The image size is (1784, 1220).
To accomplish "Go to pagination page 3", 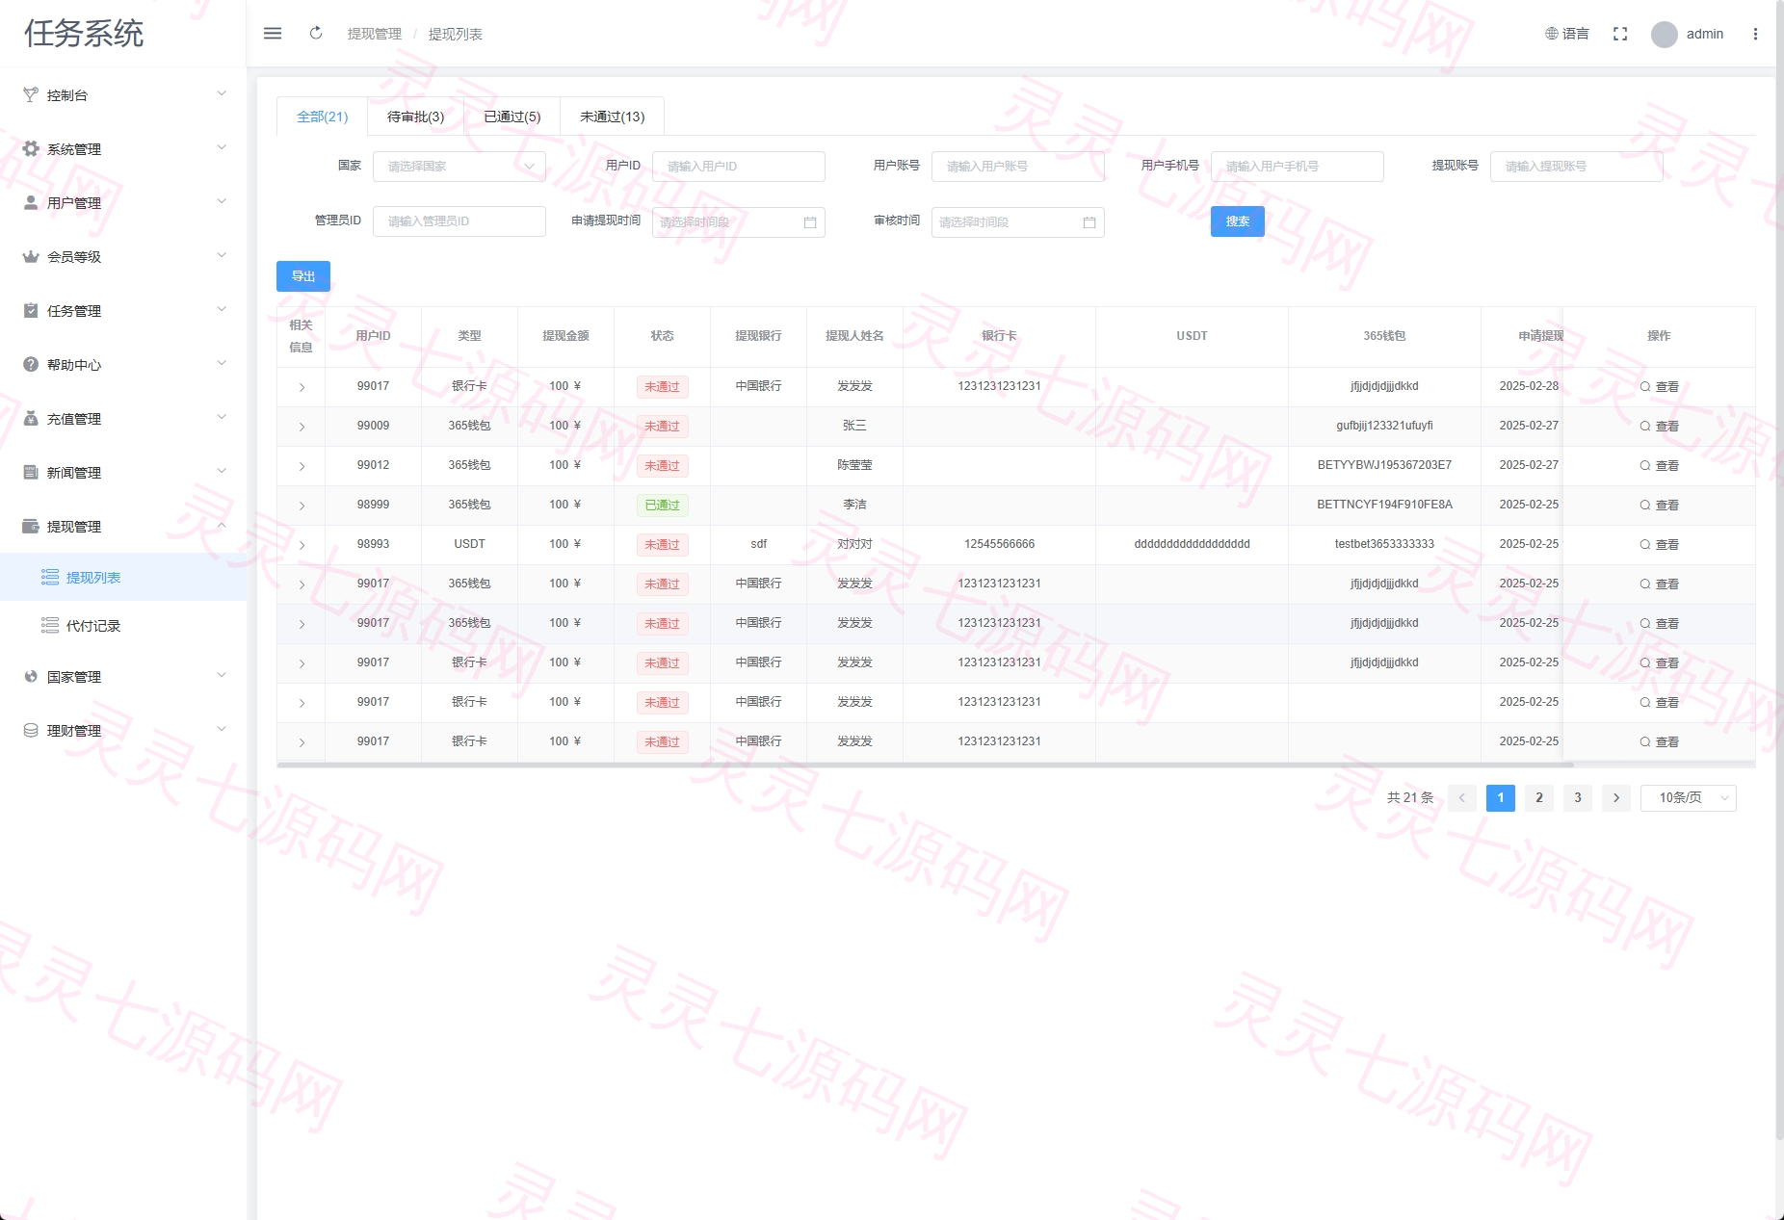I will tap(1578, 797).
